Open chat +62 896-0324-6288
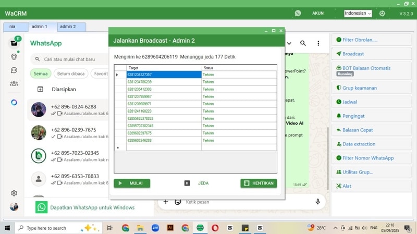This screenshot has width=417, height=234. 68,109
